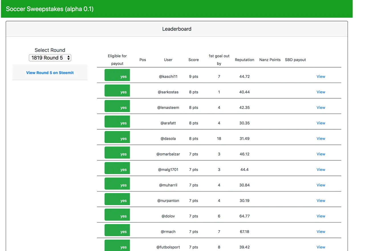Click the username @kaschi11
The height and width of the screenshot is (251, 365).
(168, 76)
